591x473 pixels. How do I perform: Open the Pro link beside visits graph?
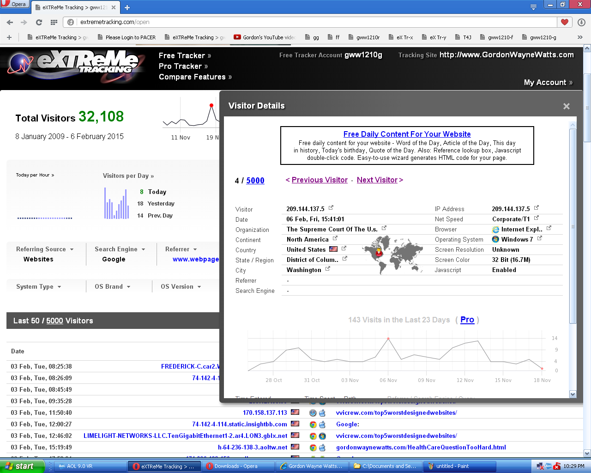pos(467,320)
